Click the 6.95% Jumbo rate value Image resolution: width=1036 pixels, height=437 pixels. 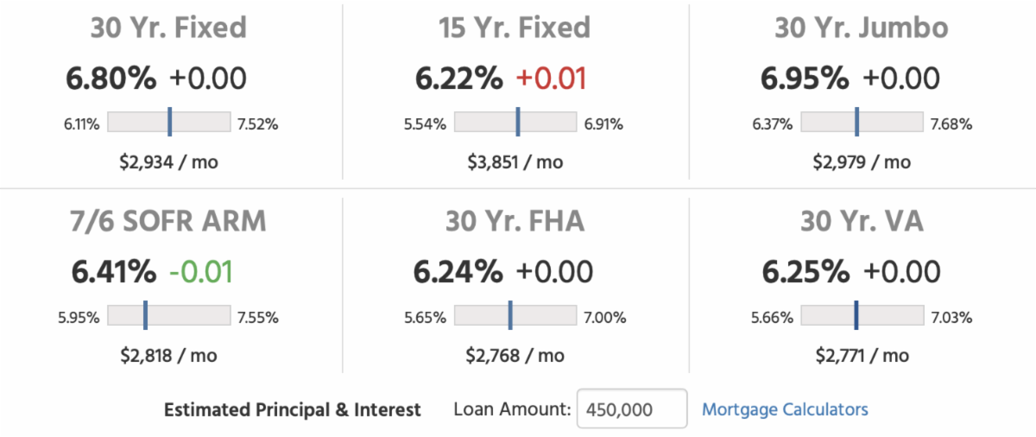805,79
